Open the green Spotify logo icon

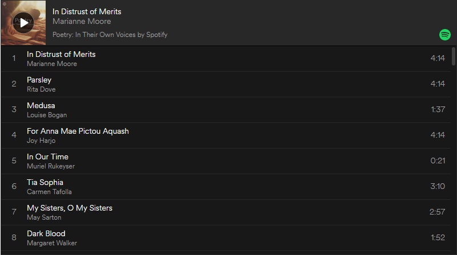click(445, 35)
